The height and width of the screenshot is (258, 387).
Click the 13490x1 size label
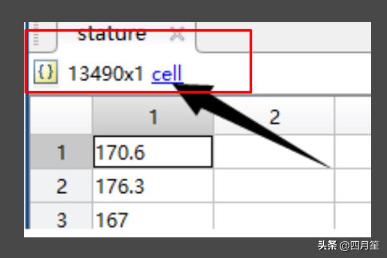click(106, 74)
